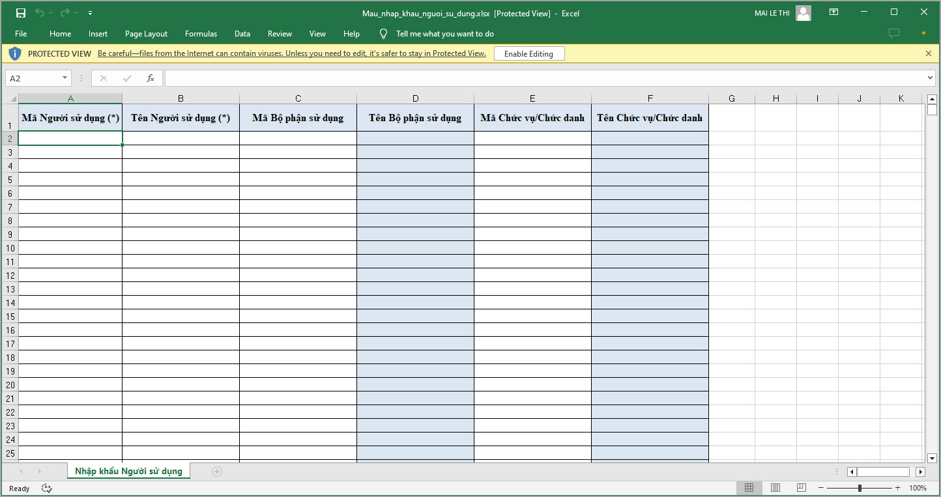The width and height of the screenshot is (941, 497).
Task: Open the Help tab
Action: pos(352,34)
